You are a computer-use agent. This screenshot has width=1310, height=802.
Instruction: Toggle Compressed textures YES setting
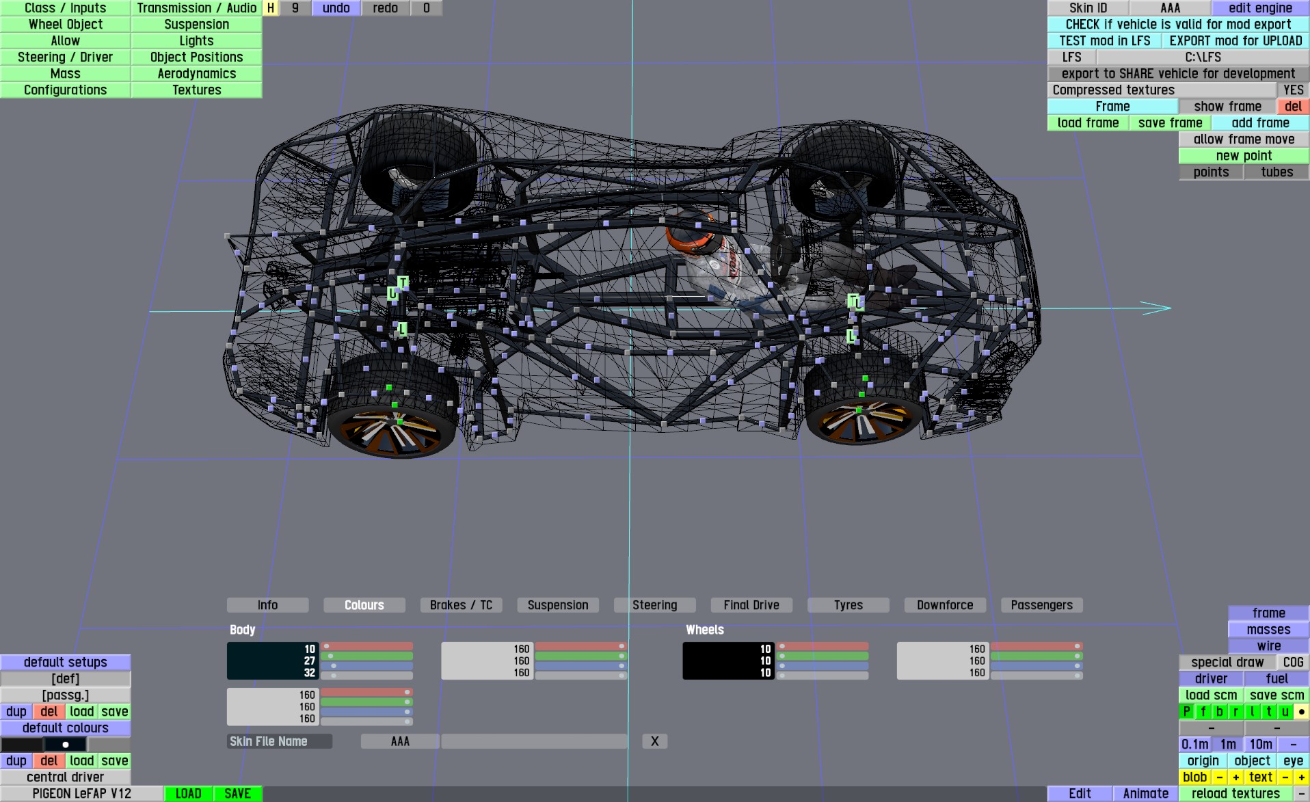click(x=1292, y=90)
